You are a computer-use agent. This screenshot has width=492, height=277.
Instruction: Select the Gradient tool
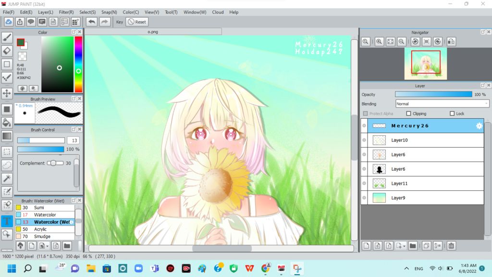click(7, 136)
